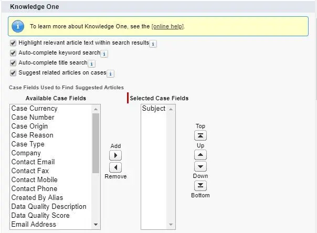The width and height of the screenshot is (317, 233).
Task: Select Case Reason field
Action: [51, 135]
